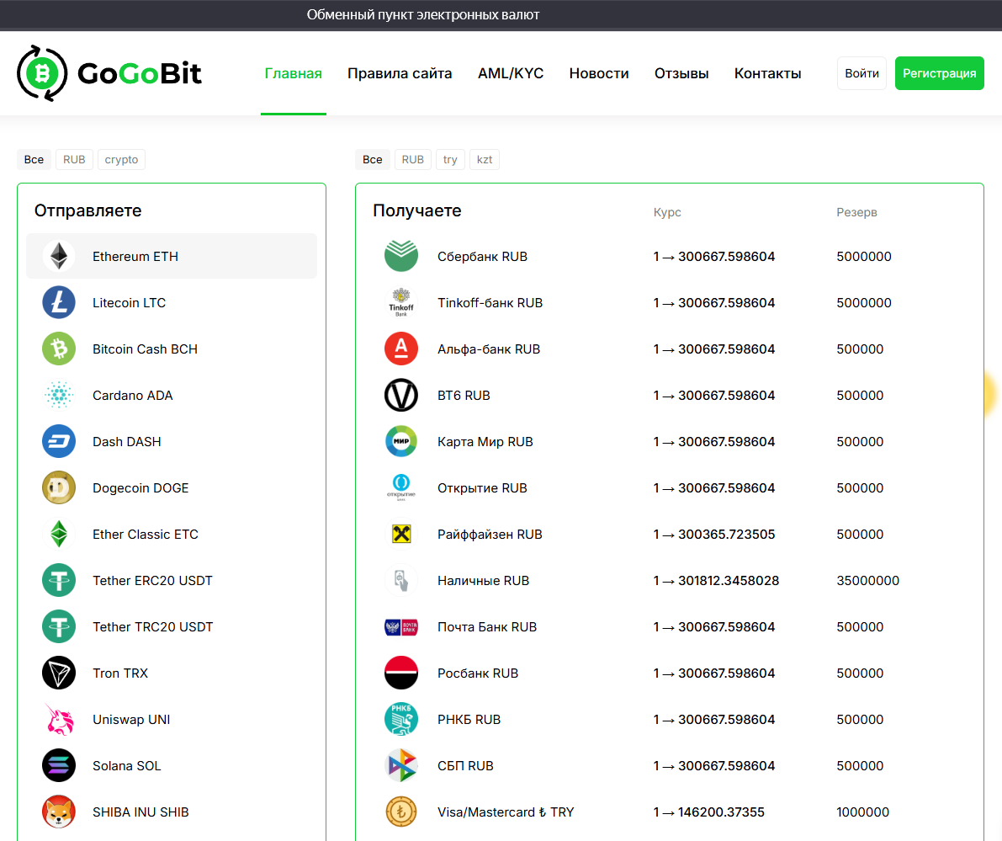Pick the Bitcoin Cash BCH icon
Screen dimensions: 1002x841
pos(59,349)
